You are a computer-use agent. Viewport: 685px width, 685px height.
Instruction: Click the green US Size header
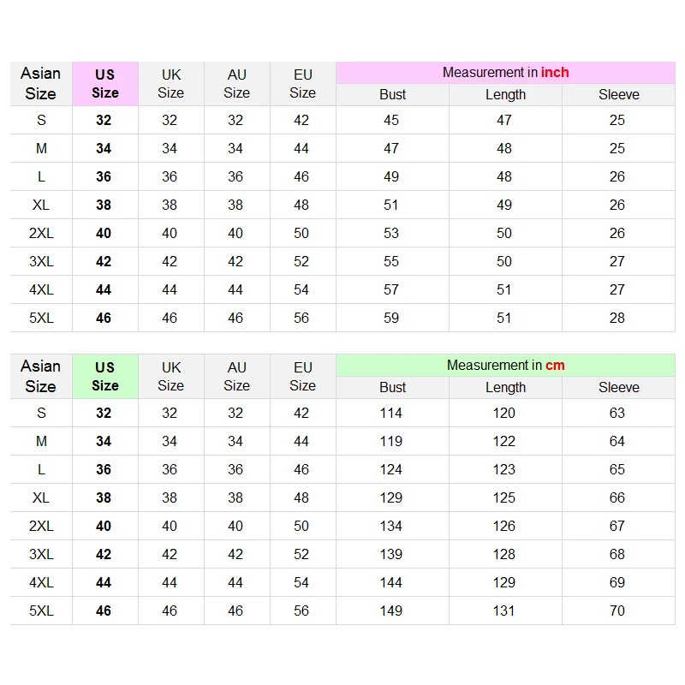click(105, 377)
